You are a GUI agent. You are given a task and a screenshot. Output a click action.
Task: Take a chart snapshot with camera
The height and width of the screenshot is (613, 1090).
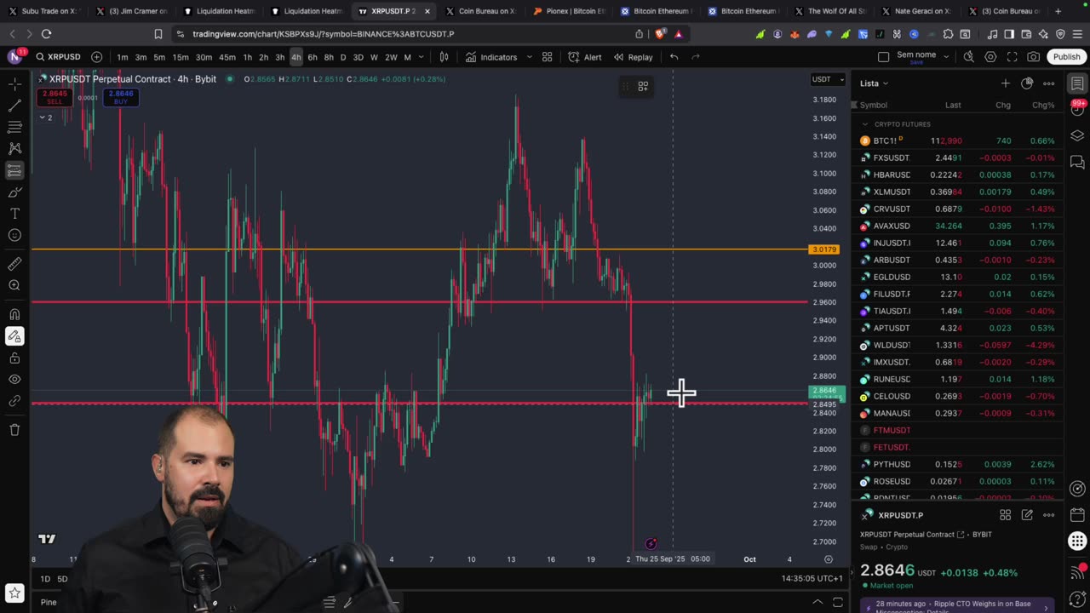[1034, 57]
